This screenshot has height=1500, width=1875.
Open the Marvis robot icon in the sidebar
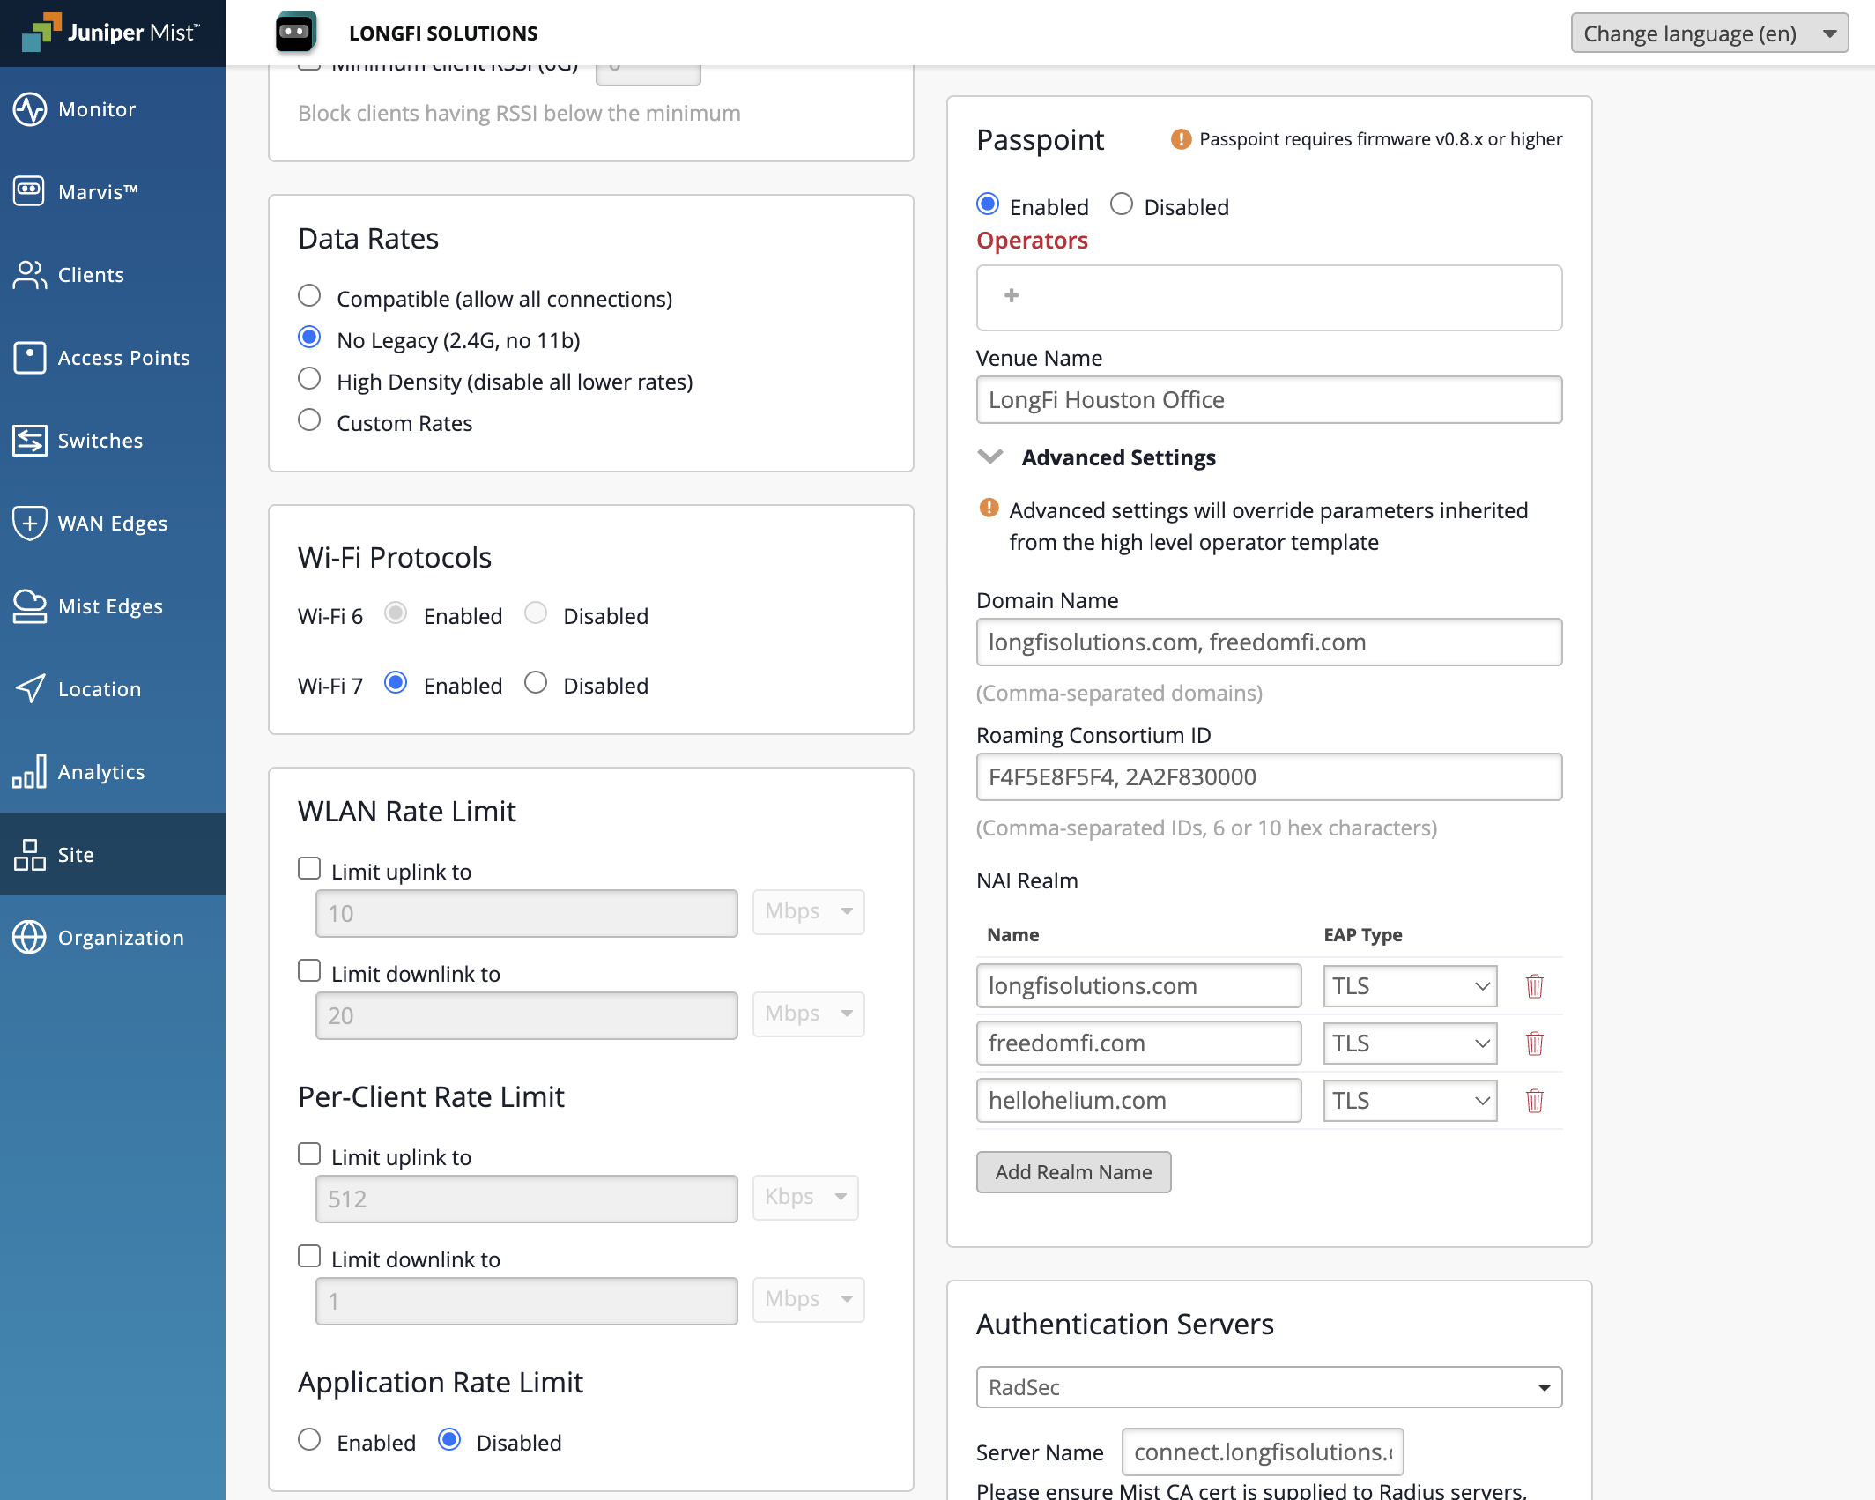click(30, 191)
